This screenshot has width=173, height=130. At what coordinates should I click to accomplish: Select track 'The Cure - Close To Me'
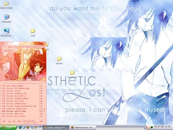(22, 101)
